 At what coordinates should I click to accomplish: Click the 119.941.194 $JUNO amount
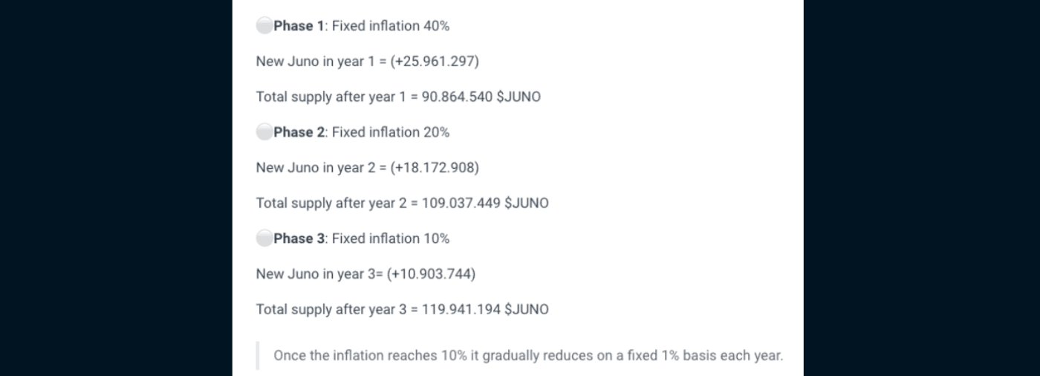tap(485, 310)
